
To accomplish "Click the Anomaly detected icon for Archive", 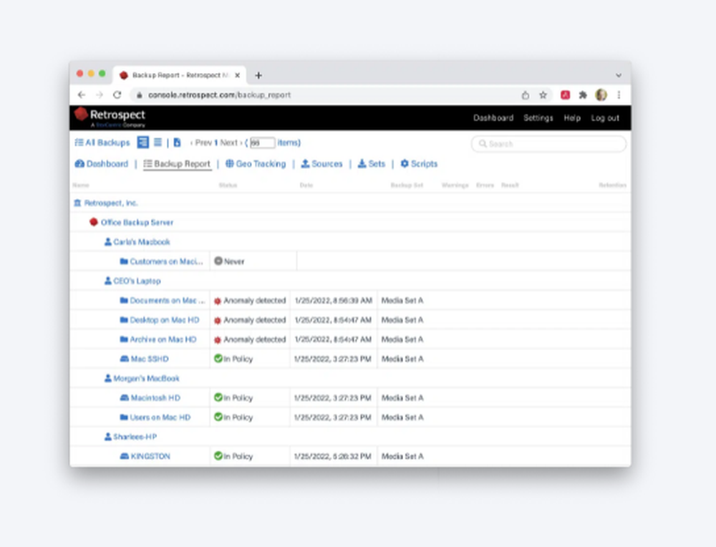I will coord(218,339).
